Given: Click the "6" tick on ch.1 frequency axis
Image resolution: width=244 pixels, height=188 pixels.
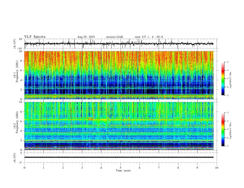Looking at the screenshot, I should (x=22, y=70).
